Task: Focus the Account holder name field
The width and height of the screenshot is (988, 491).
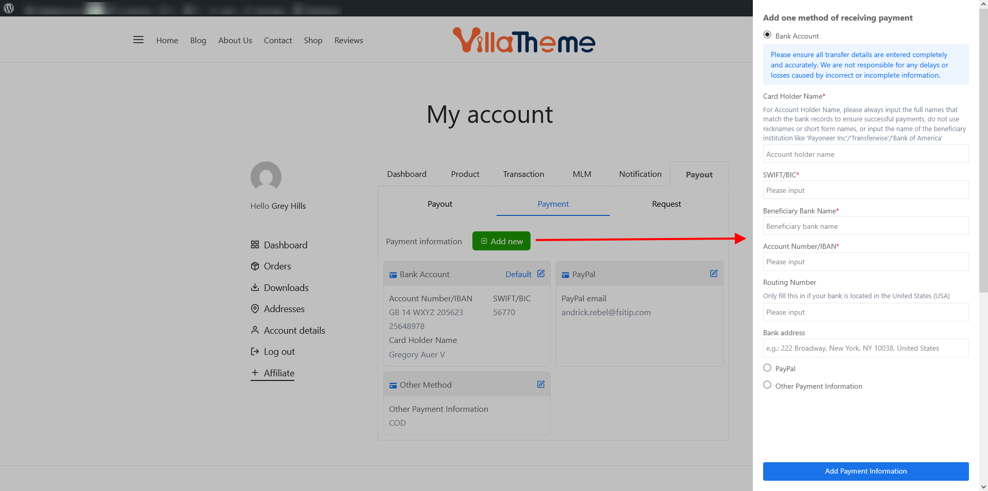Action: [866, 154]
